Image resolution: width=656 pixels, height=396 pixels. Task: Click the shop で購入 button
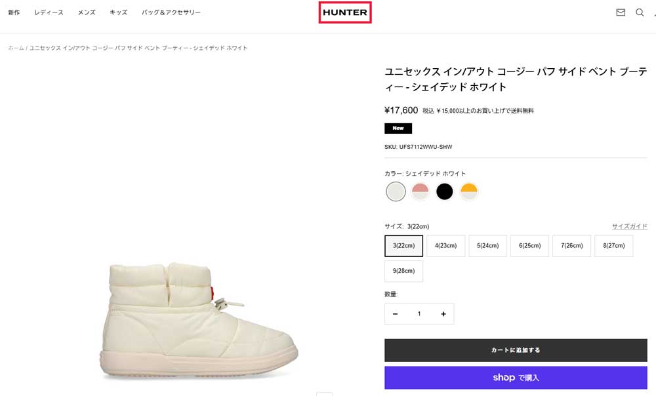[x=516, y=378]
